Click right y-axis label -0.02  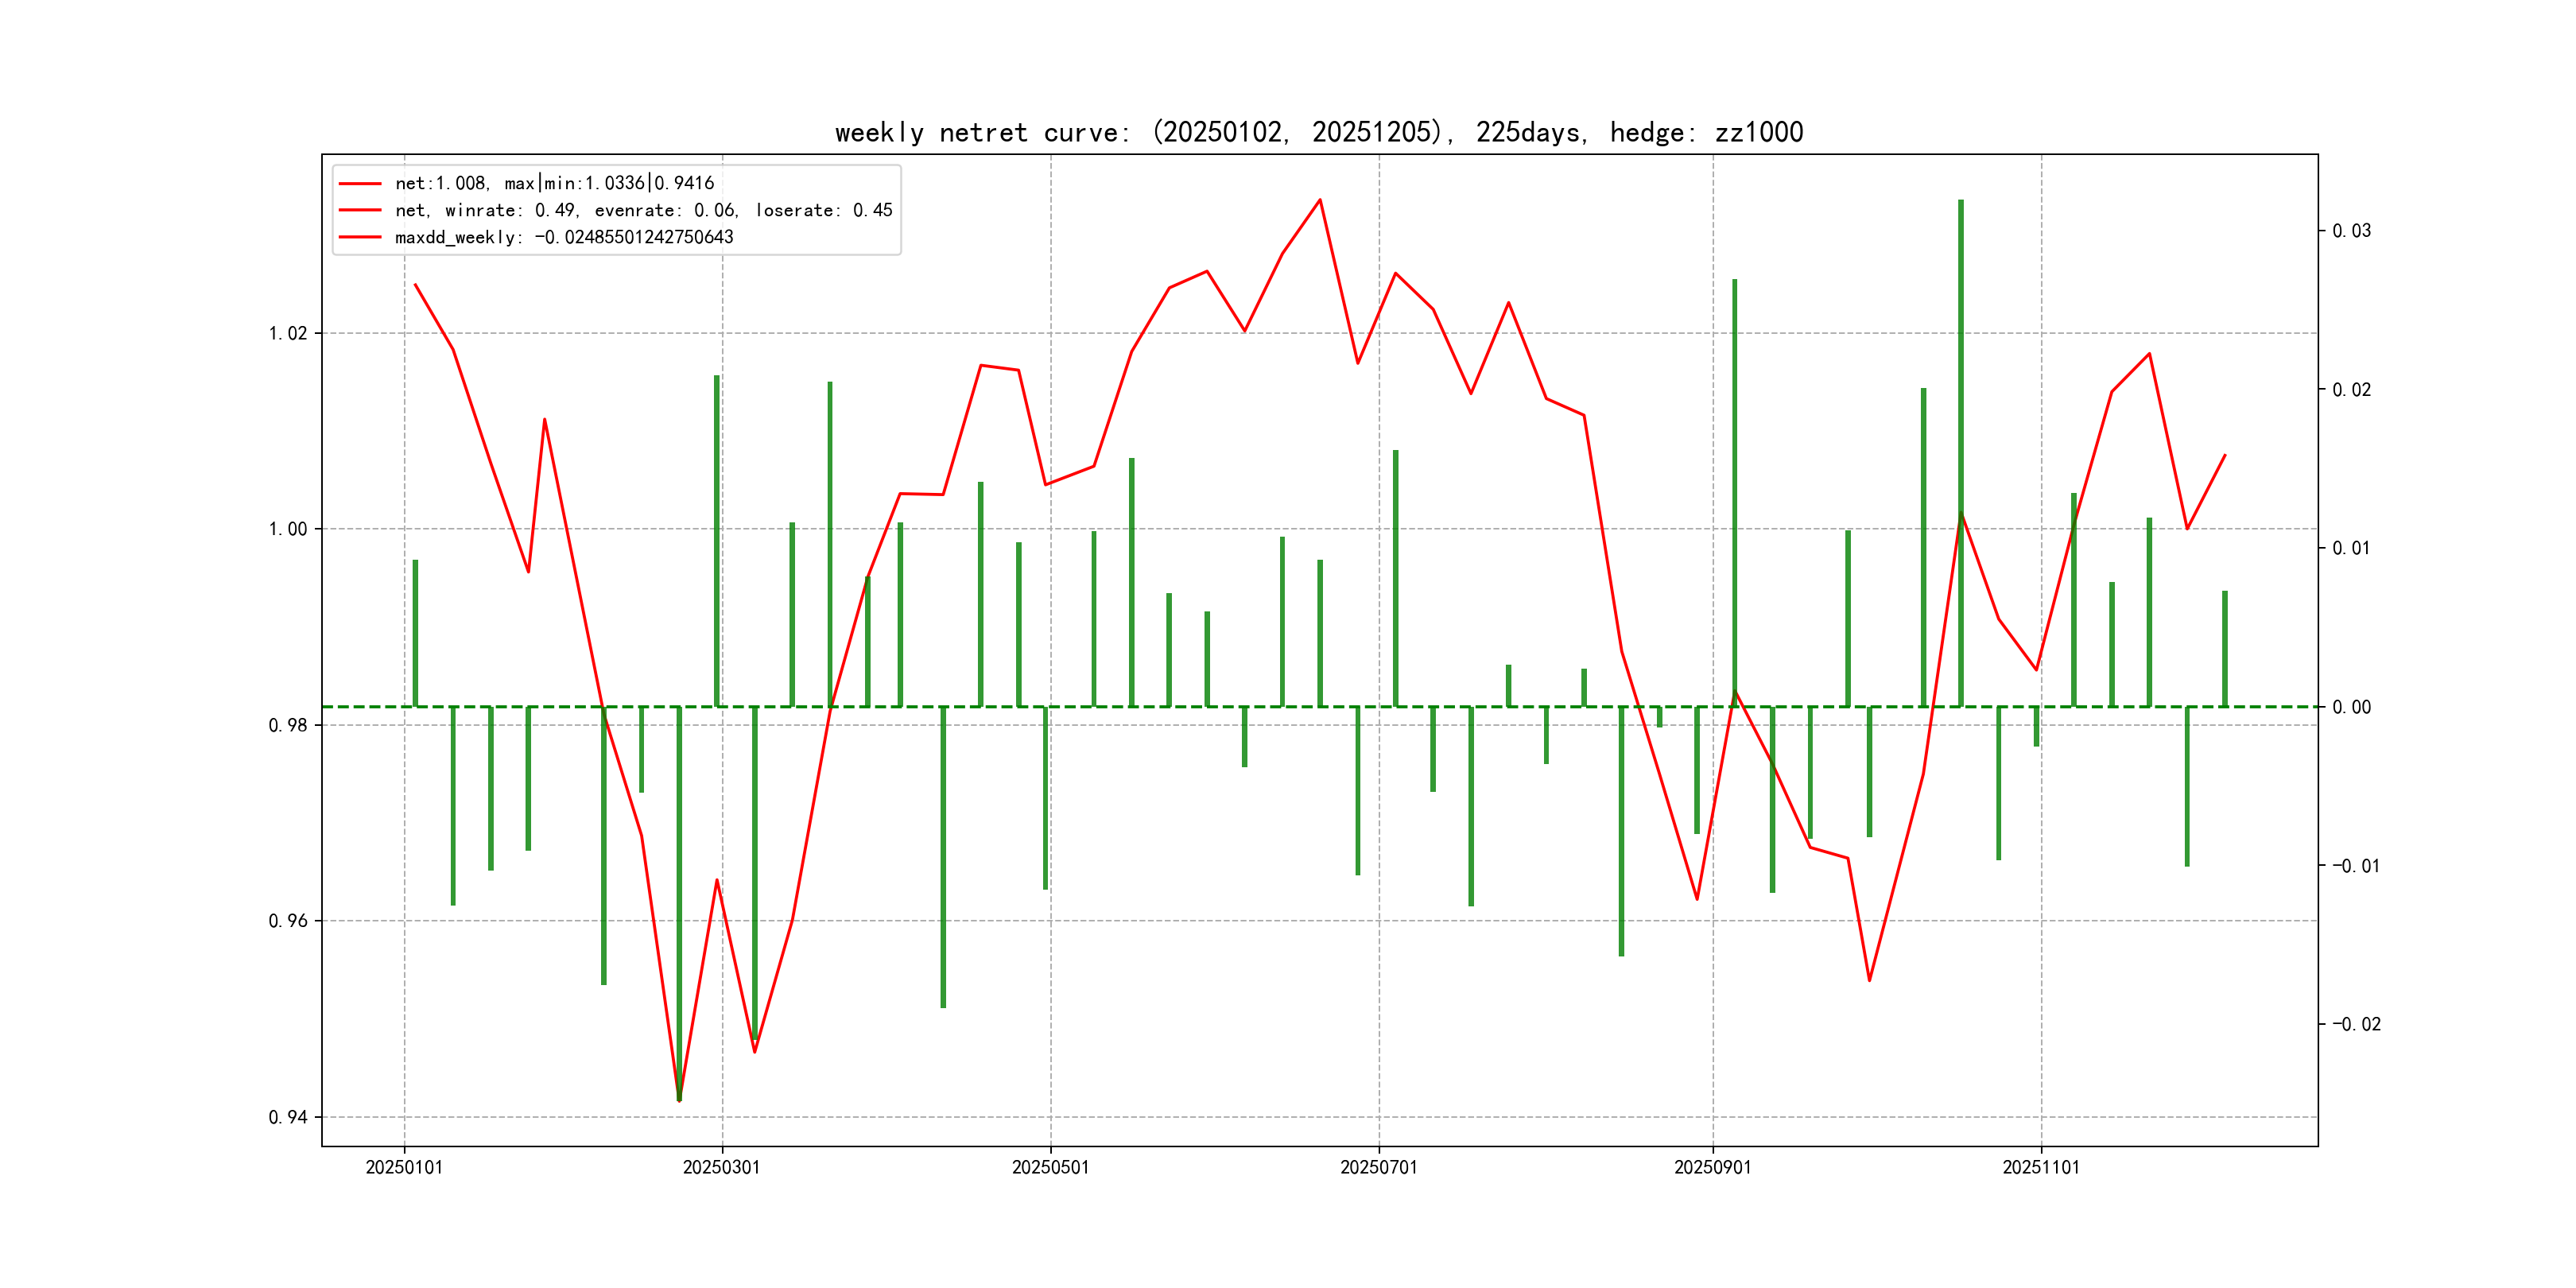(2356, 1024)
